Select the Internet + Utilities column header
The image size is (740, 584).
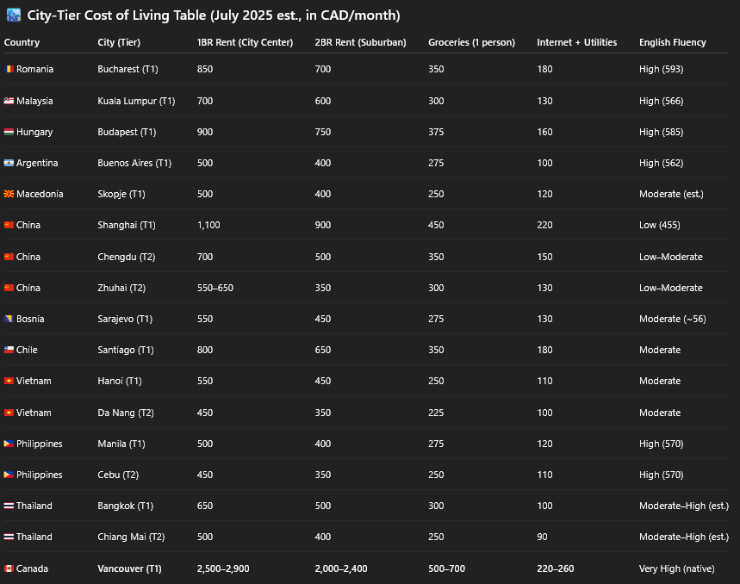tap(576, 42)
